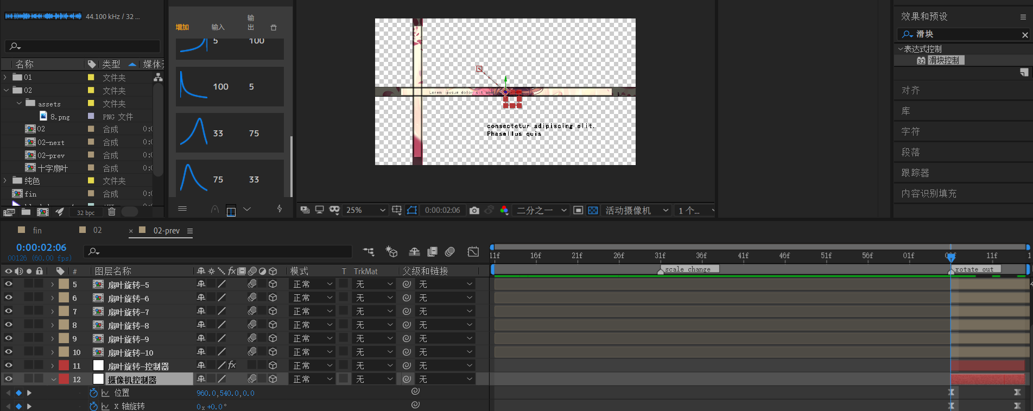Click the always preview this view icon

point(305,210)
